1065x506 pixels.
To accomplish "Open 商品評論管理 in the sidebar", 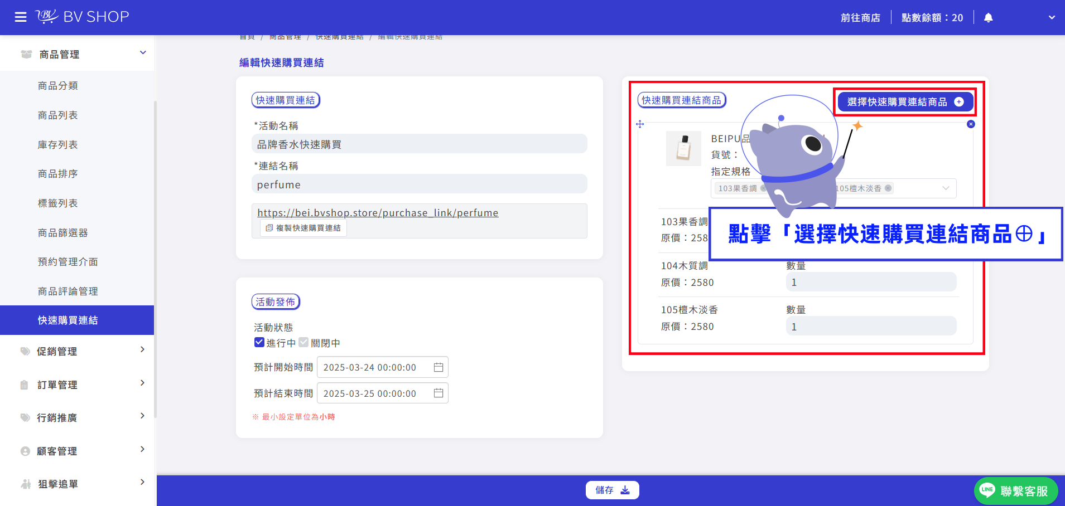I will (68, 291).
